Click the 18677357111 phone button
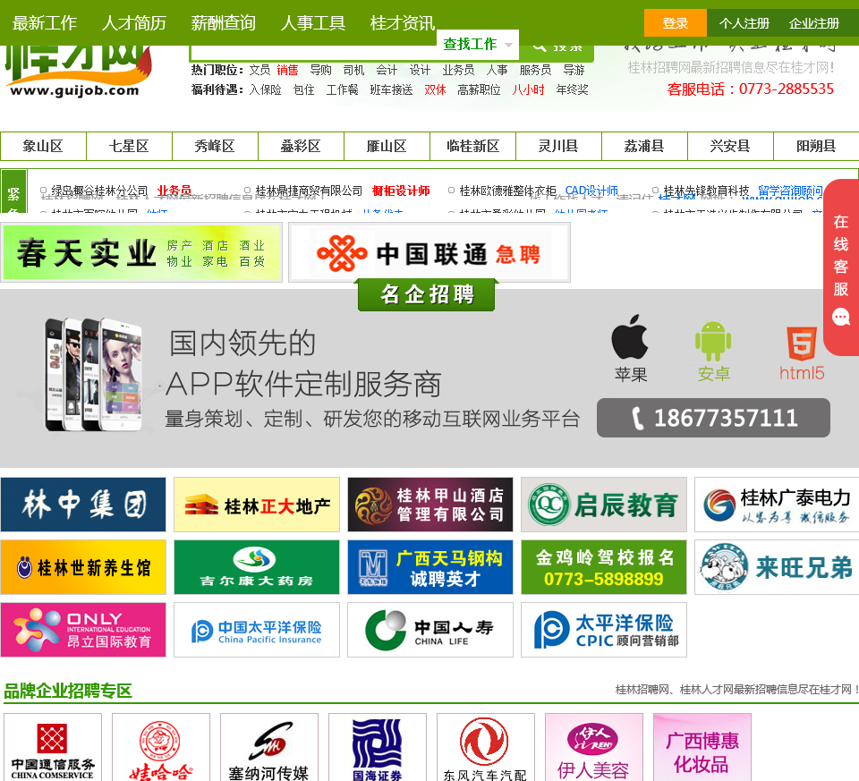The width and height of the screenshot is (859, 781). [x=713, y=418]
